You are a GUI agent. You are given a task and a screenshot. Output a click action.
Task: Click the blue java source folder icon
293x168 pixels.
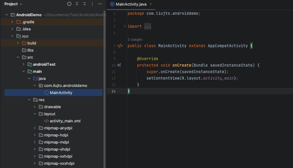(x=35, y=78)
